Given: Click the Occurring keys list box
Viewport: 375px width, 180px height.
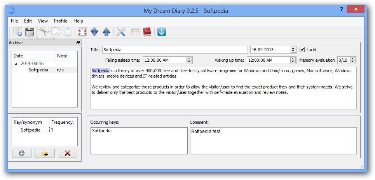Looking at the screenshot, I should click(139, 140).
